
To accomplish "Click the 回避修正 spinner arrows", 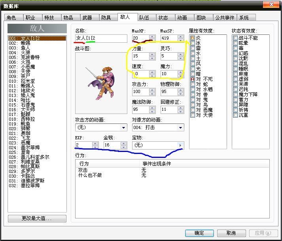I will (180, 110).
